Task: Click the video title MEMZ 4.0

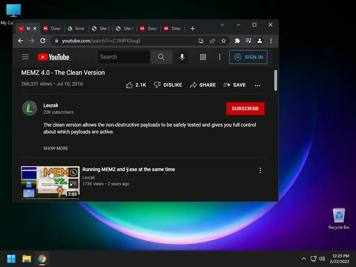Action: [63, 73]
